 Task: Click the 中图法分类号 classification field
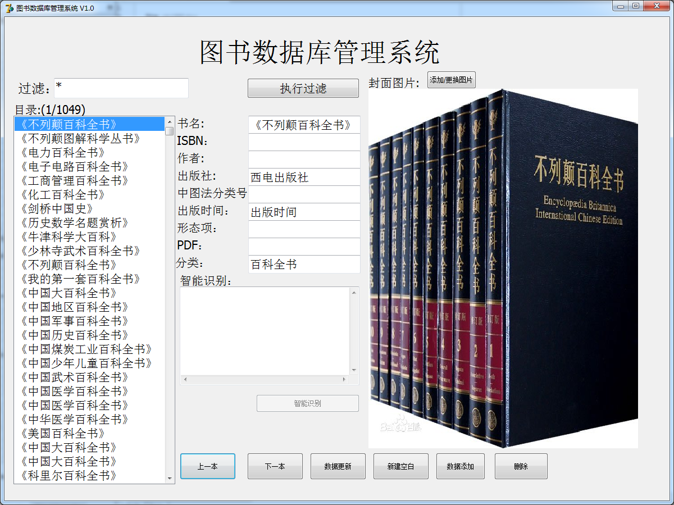(304, 194)
